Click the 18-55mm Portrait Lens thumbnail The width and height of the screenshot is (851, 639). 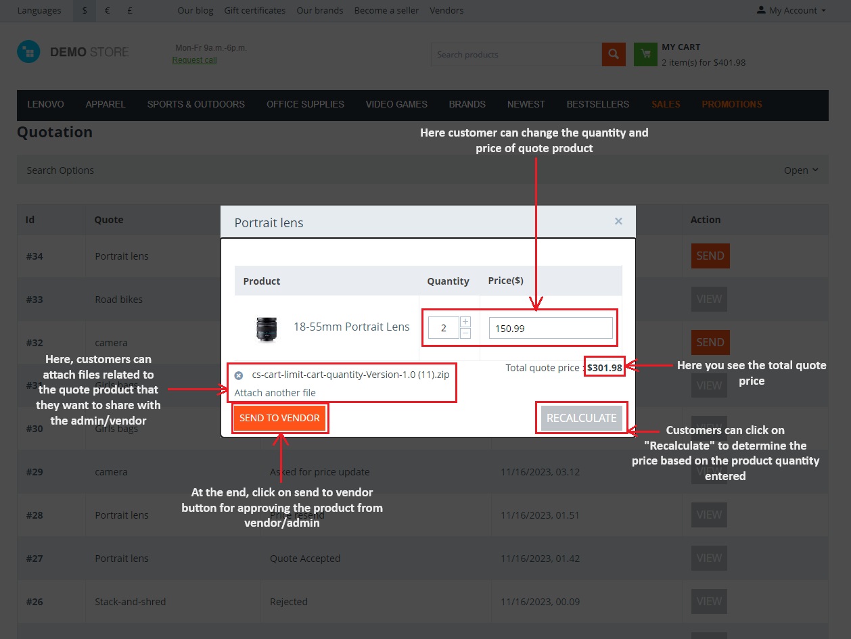[x=266, y=328]
